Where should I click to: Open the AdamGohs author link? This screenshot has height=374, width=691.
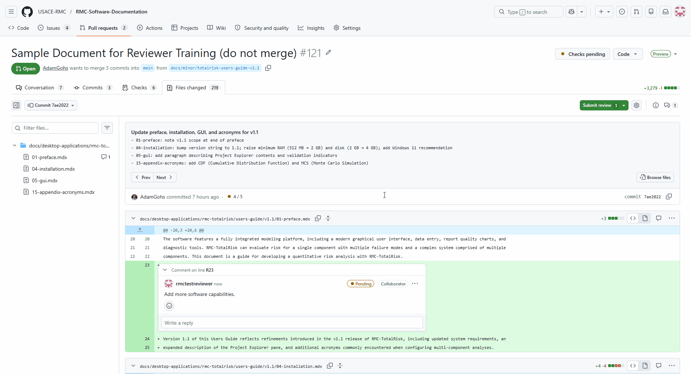point(56,68)
